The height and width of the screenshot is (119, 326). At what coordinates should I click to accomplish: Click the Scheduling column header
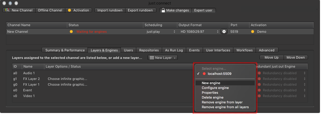click(160, 25)
